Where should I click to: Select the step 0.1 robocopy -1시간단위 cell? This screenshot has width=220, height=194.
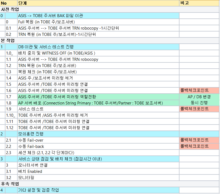click(x=98, y=28)
